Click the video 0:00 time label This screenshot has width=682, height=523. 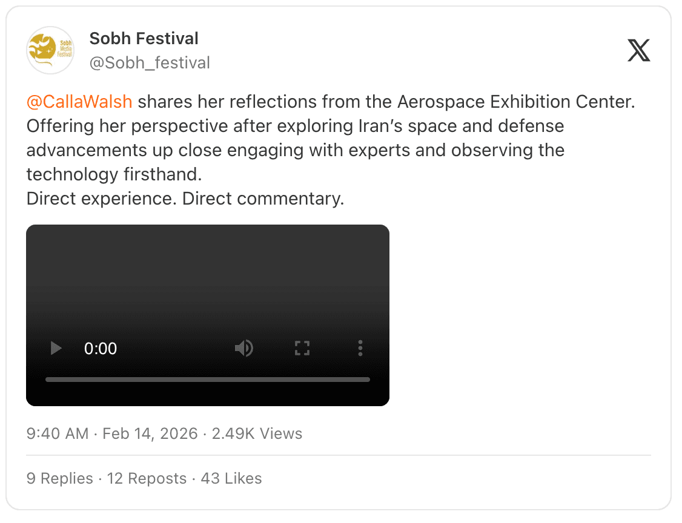coord(101,349)
